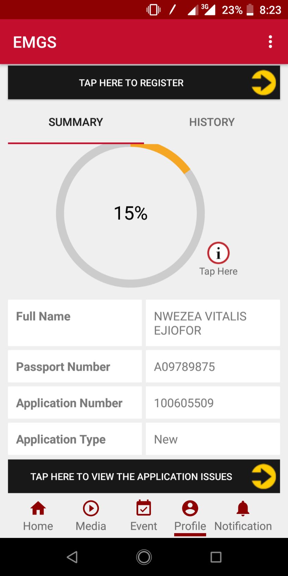288x576 pixels.
Task: Tap yellow arrow on application issues banner
Action: (263, 476)
